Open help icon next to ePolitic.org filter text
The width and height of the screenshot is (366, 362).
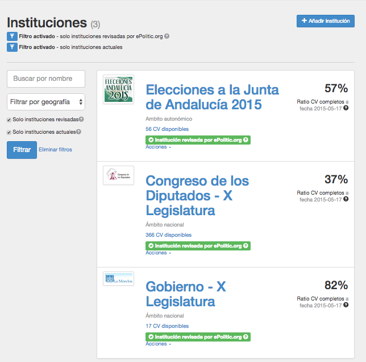coord(167,36)
